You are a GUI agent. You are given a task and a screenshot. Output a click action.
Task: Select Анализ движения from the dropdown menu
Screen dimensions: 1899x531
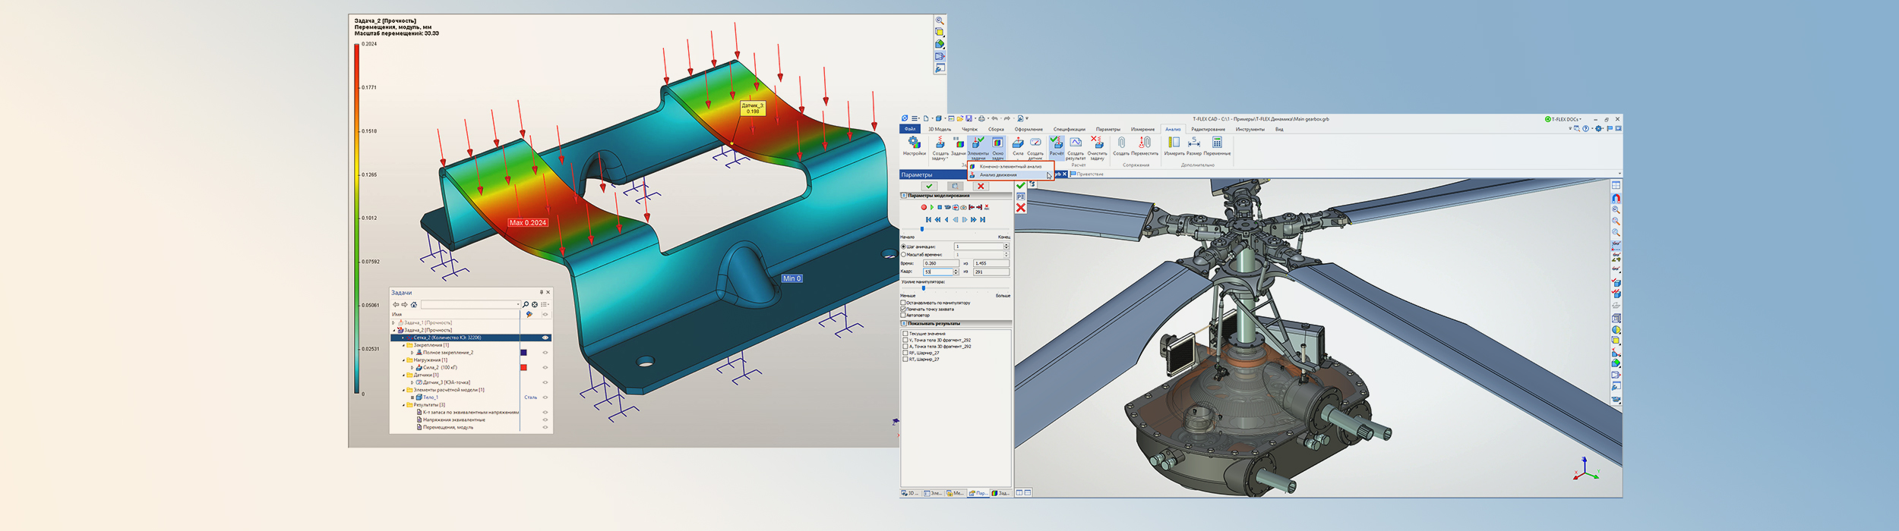[x=998, y=175]
